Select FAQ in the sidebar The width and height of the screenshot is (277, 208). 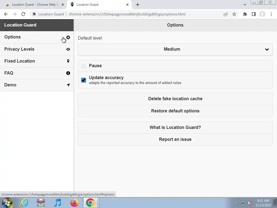37,73
